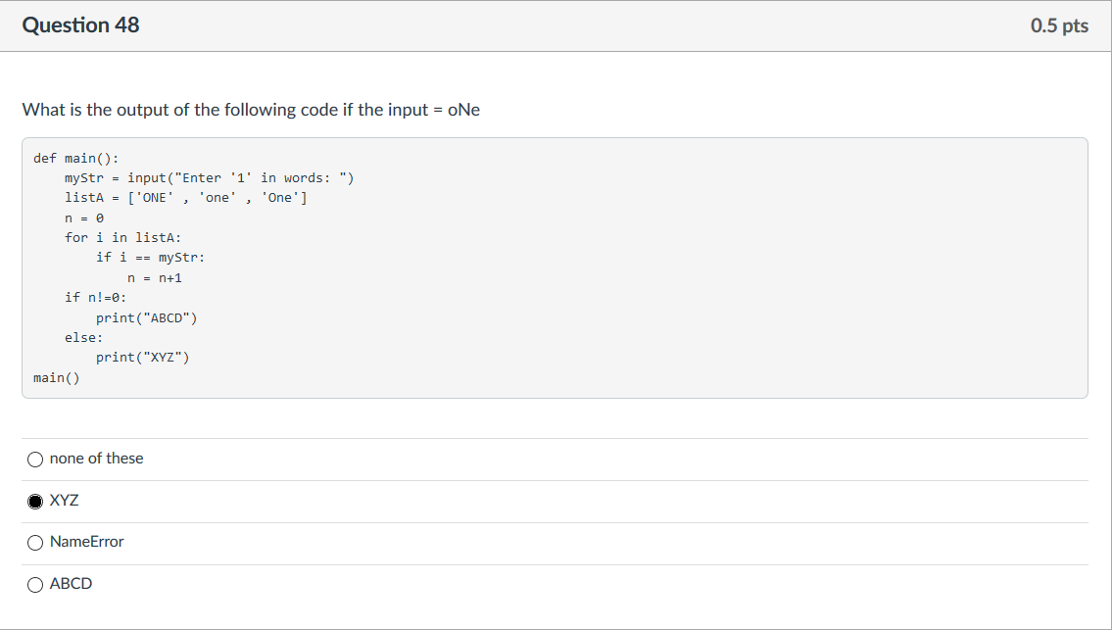Click the 'def main():' code line
Image resolution: width=1112 pixels, height=630 pixels.
point(75,158)
